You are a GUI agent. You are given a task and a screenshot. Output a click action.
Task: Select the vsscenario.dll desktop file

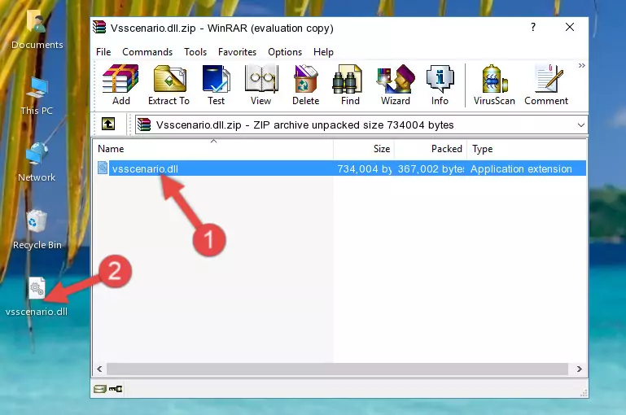click(37, 296)
